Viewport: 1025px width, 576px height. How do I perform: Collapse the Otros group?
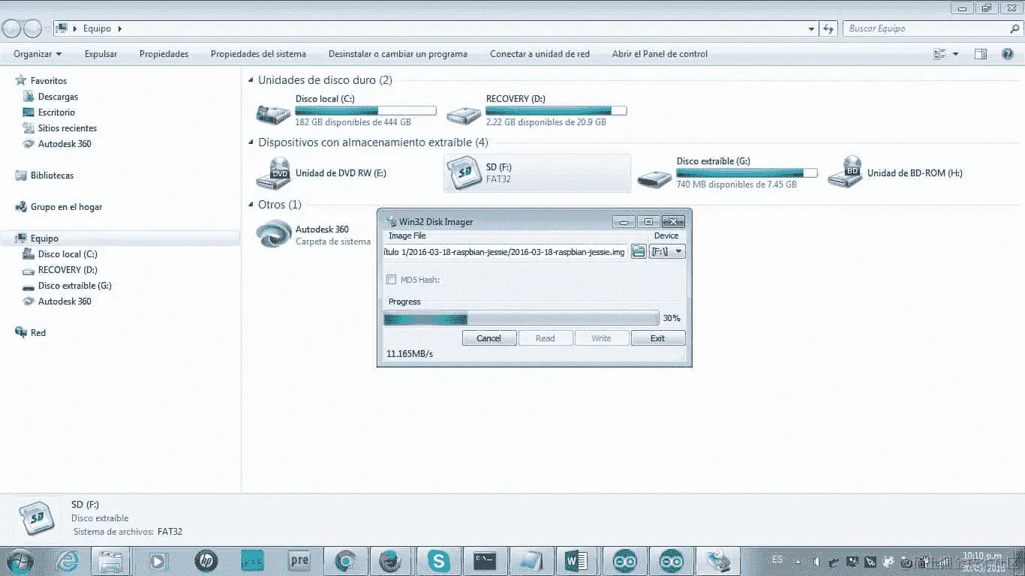pos(251,205)
